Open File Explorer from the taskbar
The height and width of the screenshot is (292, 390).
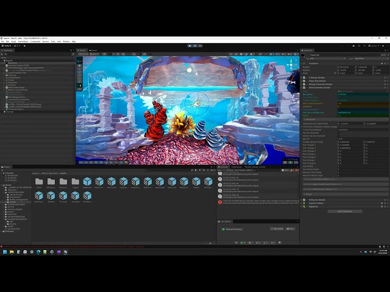(x=12, y=252)
